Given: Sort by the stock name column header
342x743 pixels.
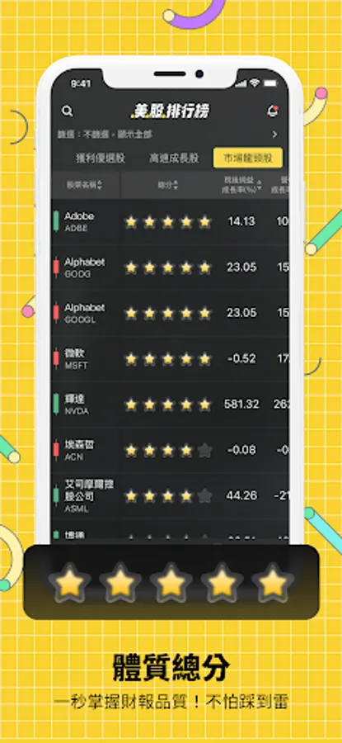Looking at the screenshot, I should [85, 185].
